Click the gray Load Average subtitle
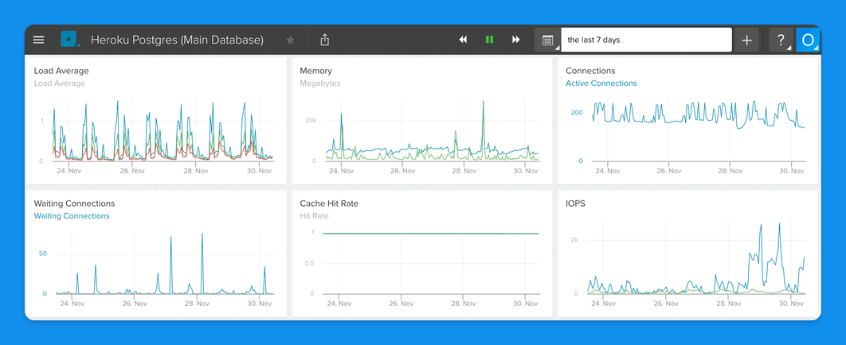 pyautogui.click(x=60, y=83)
